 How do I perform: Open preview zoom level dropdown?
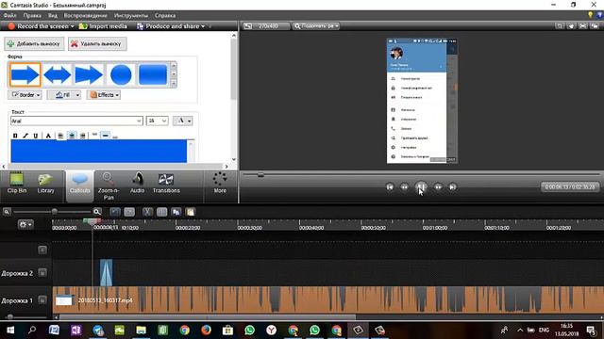(x=316, y=26)
